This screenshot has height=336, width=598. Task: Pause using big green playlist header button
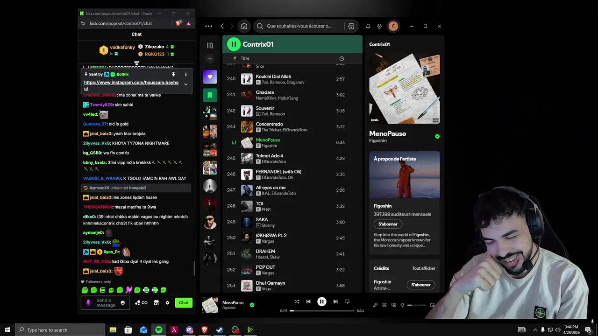[x=234, y=44]
